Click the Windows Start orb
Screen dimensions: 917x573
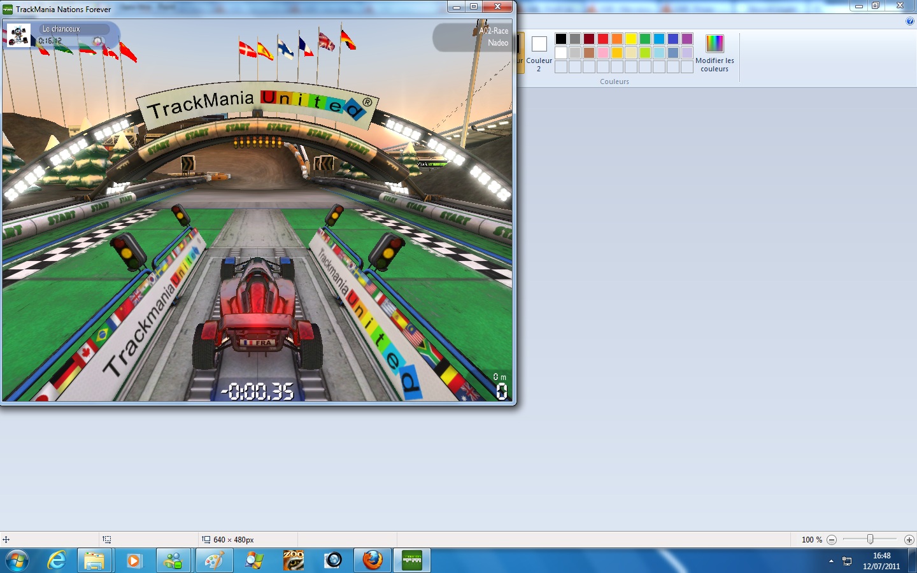click(17, 560)
